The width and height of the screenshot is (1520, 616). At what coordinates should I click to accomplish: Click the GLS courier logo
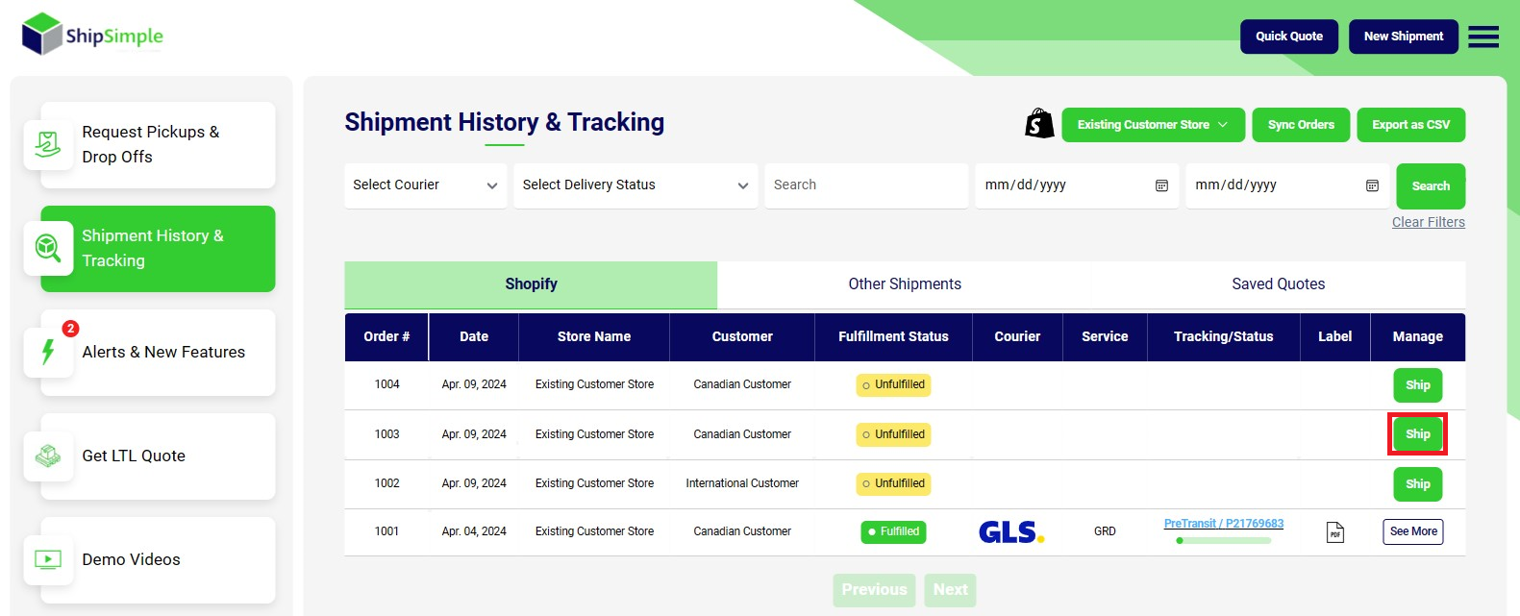pyautogui.click(x=1011, y=531)
